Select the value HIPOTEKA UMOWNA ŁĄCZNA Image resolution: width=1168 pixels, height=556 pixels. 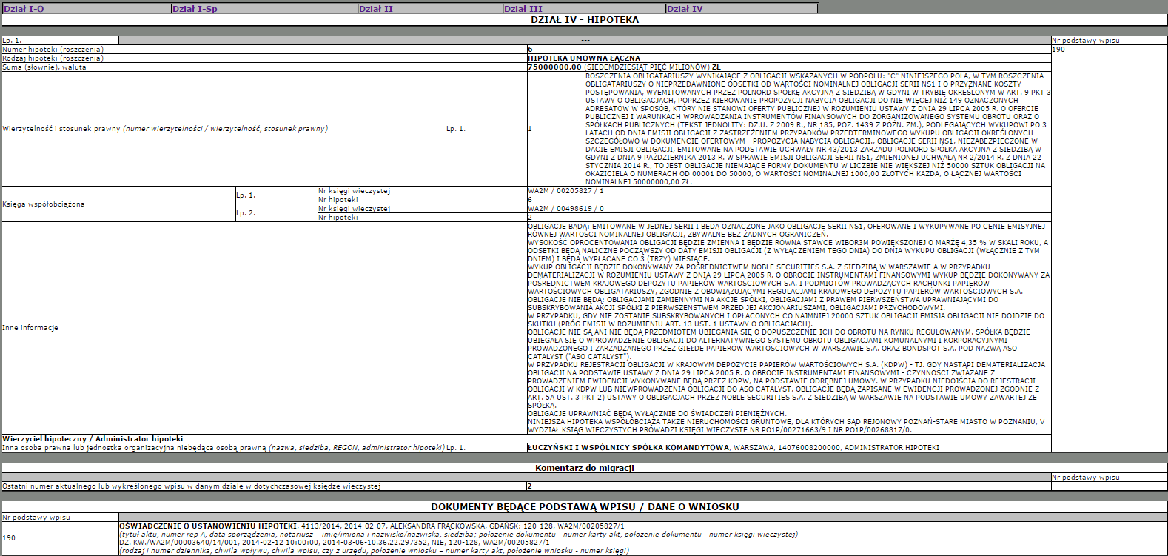[584, 58]
